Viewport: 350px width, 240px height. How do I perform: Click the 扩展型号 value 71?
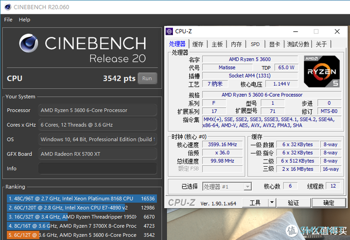click(x=273, y=111)
